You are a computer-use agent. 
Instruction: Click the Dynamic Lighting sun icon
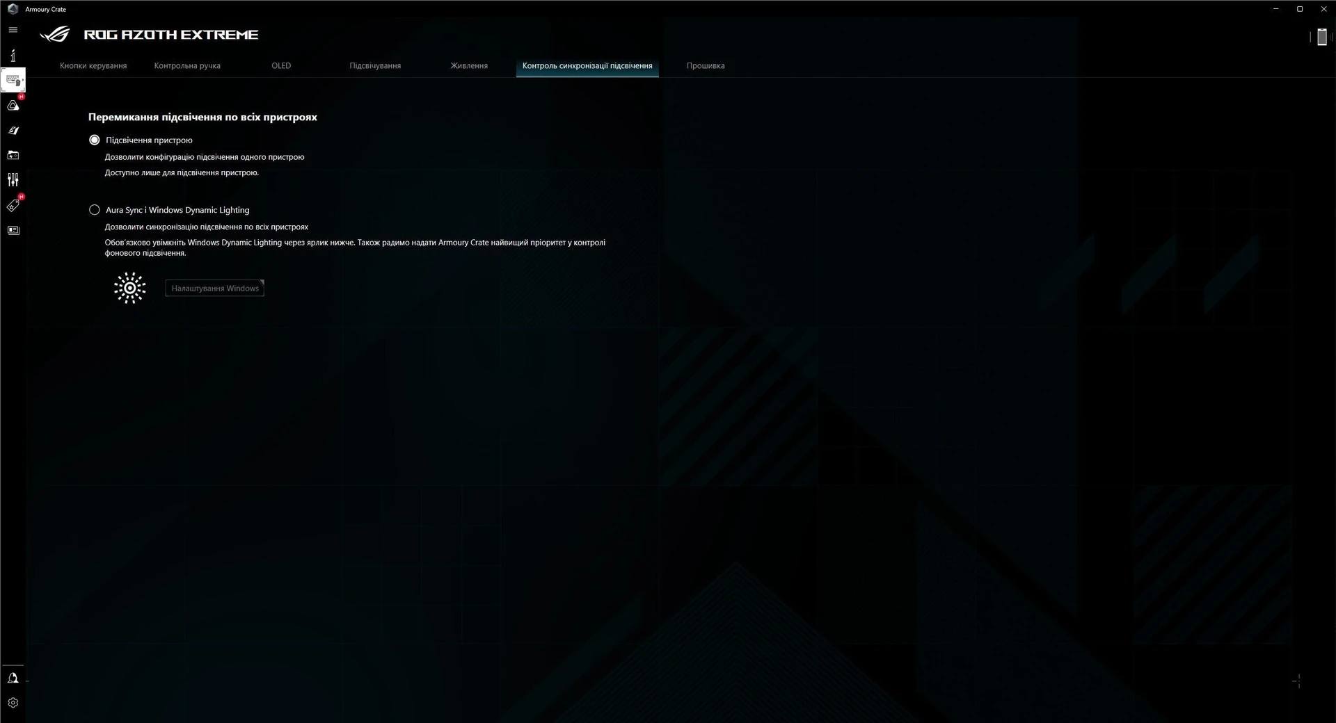click(x=129, y=288)
